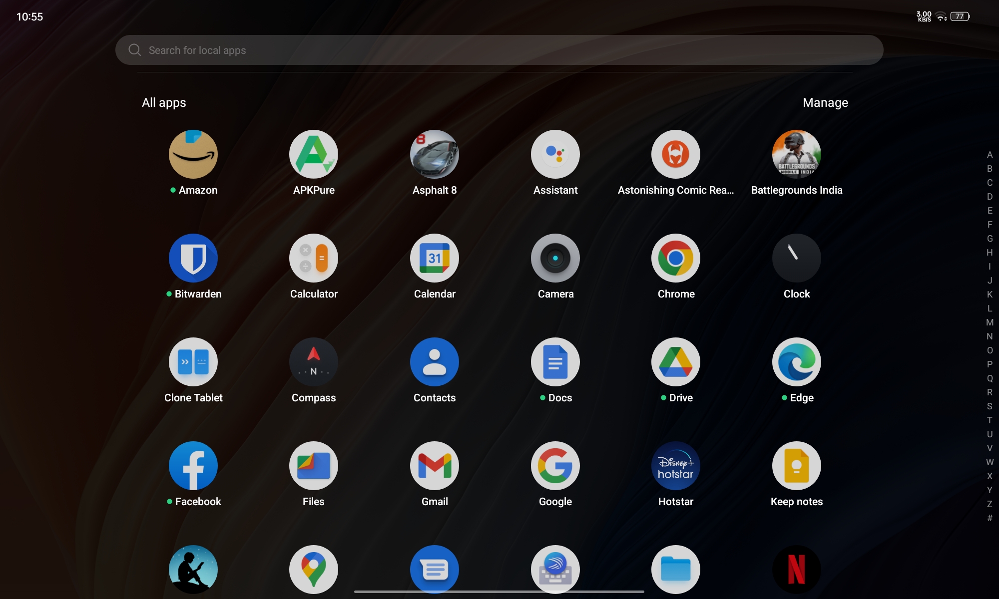This screenshot has width=999, height=599.
Task: Open Keep notes
Action: 797,466
